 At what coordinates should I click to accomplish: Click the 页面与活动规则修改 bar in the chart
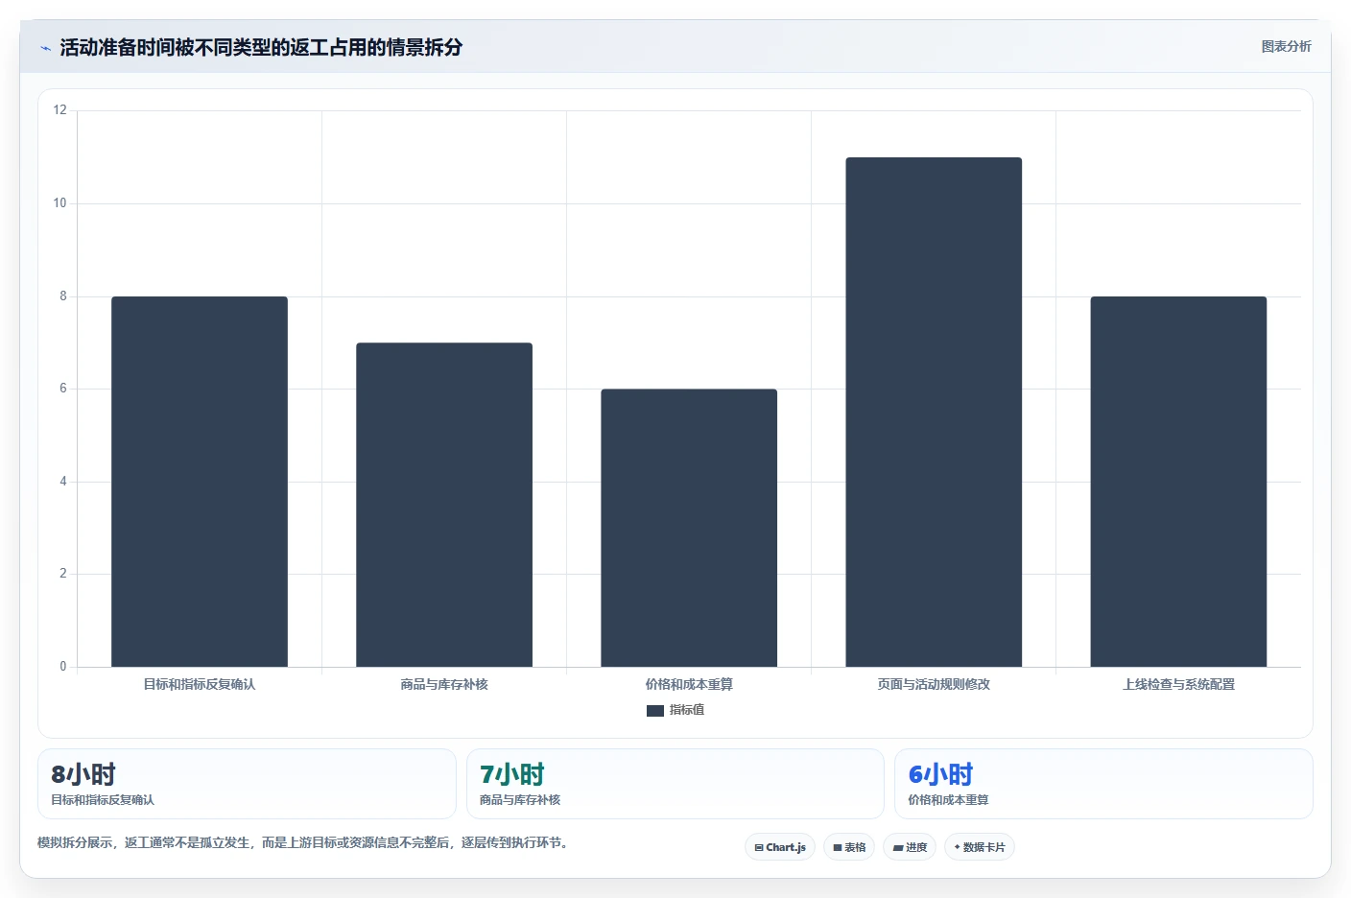click(934, 412)
